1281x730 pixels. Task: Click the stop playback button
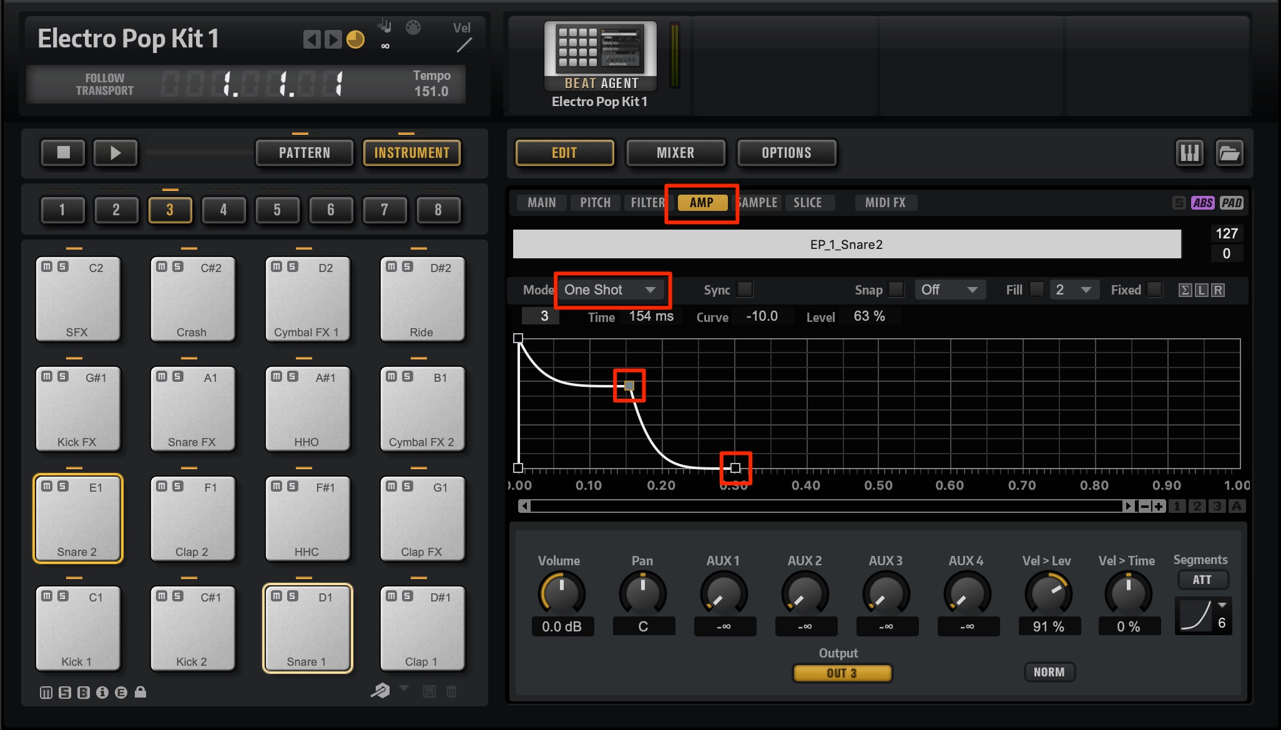[x=63, y=153]
